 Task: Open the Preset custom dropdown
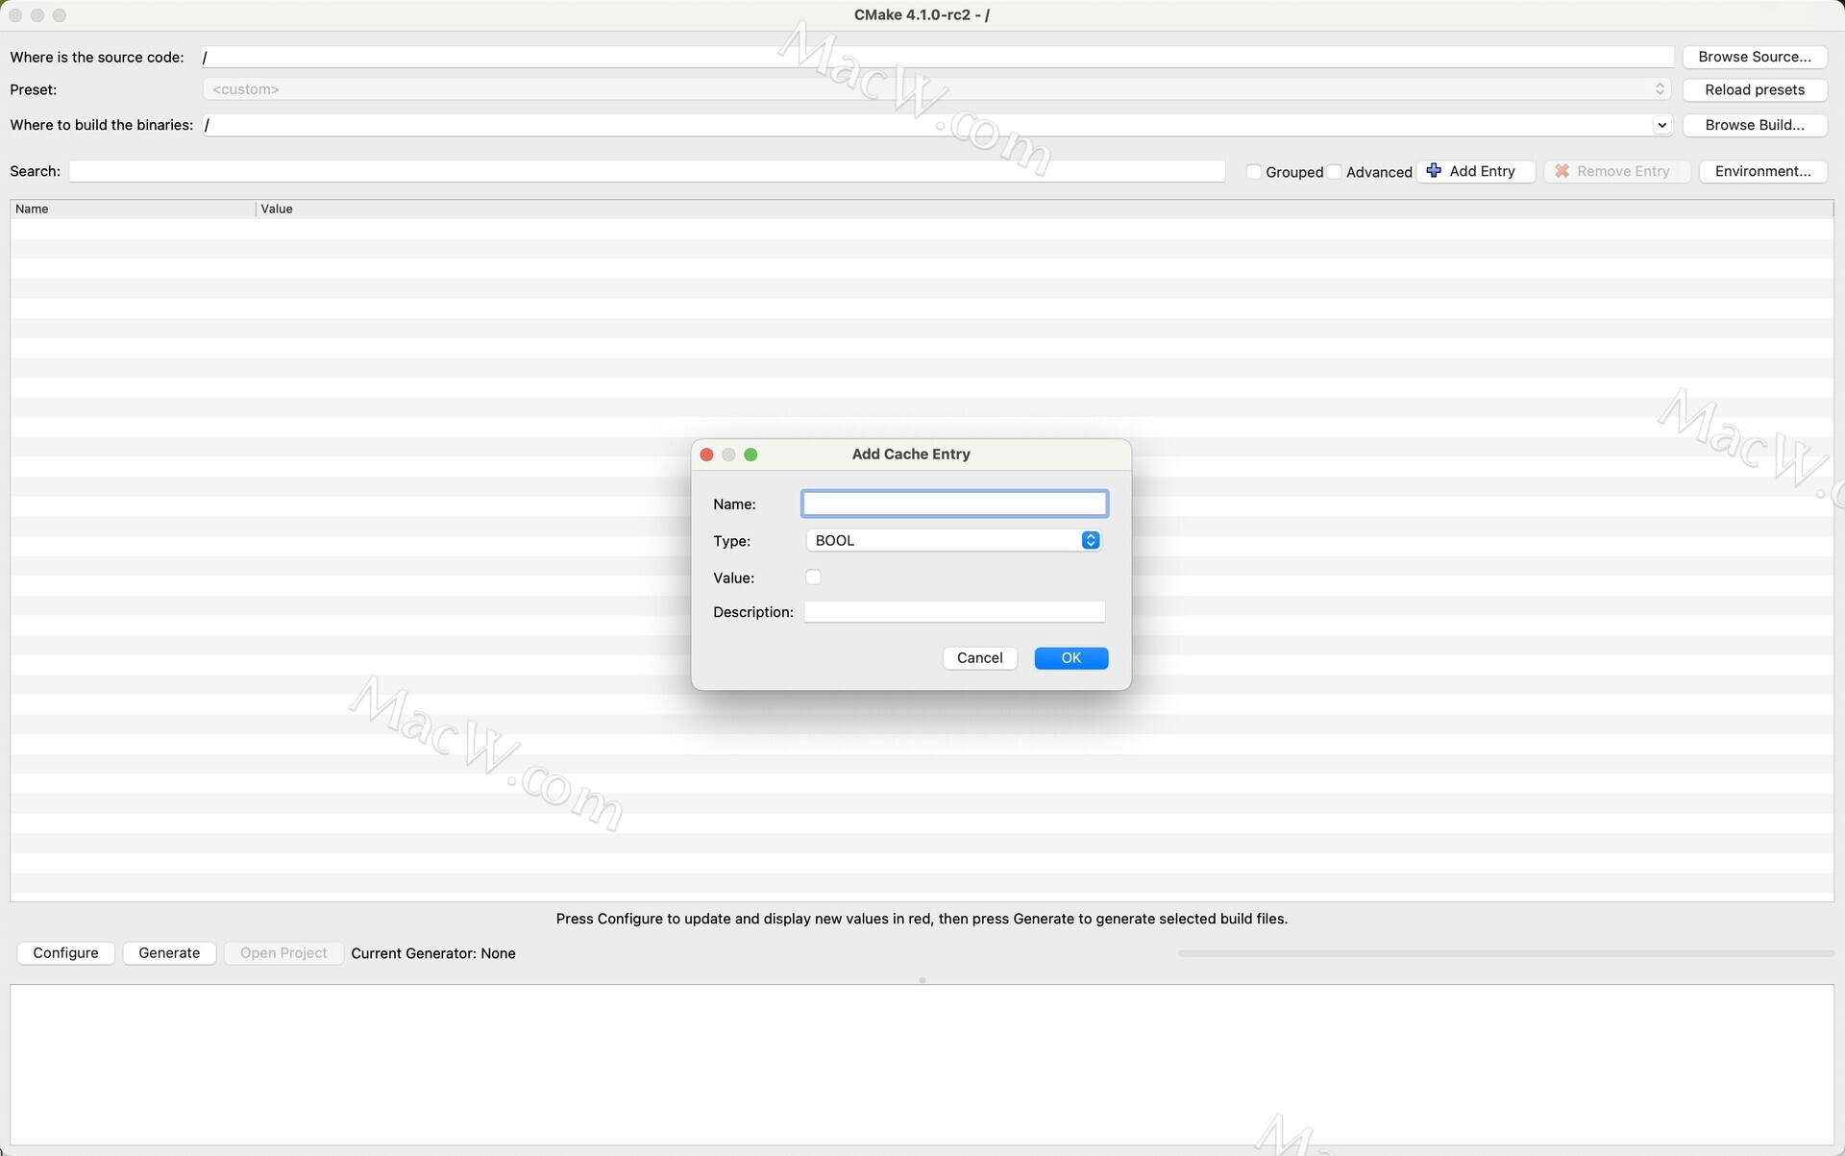(x=937, y=89)
